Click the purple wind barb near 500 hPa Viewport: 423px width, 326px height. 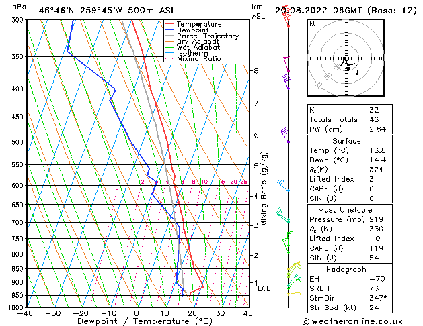click(285, 135)
